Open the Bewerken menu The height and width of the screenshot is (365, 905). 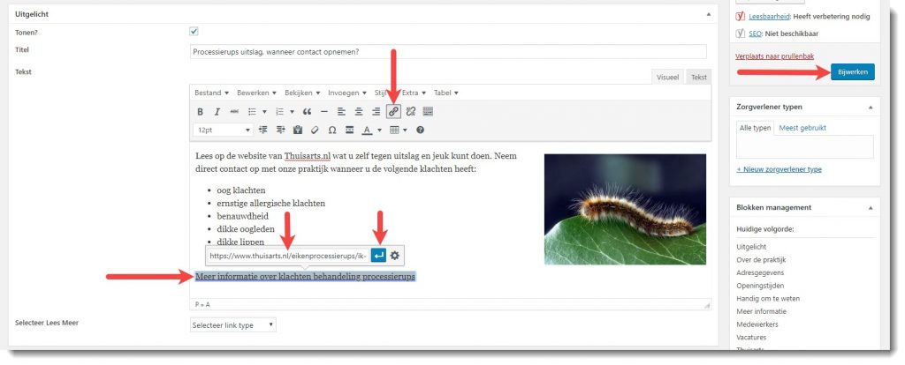click(257, 93)
